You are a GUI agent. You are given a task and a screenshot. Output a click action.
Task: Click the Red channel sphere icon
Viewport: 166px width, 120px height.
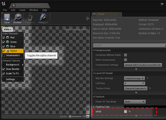pos(7,38)
